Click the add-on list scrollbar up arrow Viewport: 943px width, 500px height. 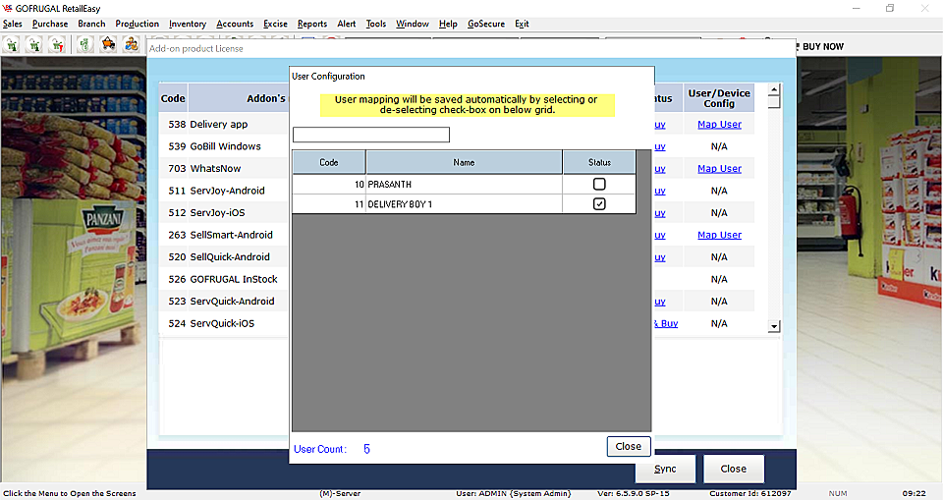[x=774, y=89]
